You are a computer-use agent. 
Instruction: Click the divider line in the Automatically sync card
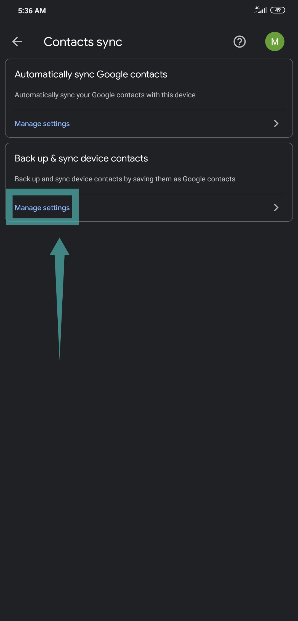[x=149, y=109]
